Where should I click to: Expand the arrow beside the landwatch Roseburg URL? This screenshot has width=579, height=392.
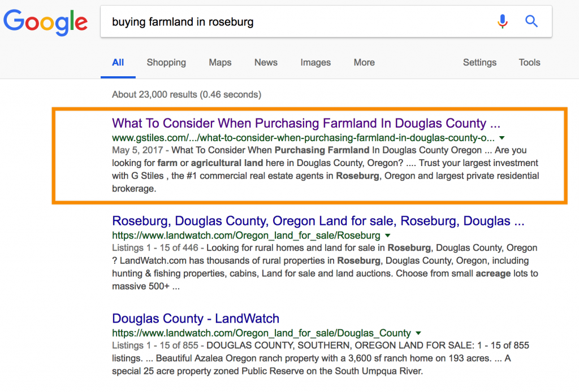click(387, 236)
